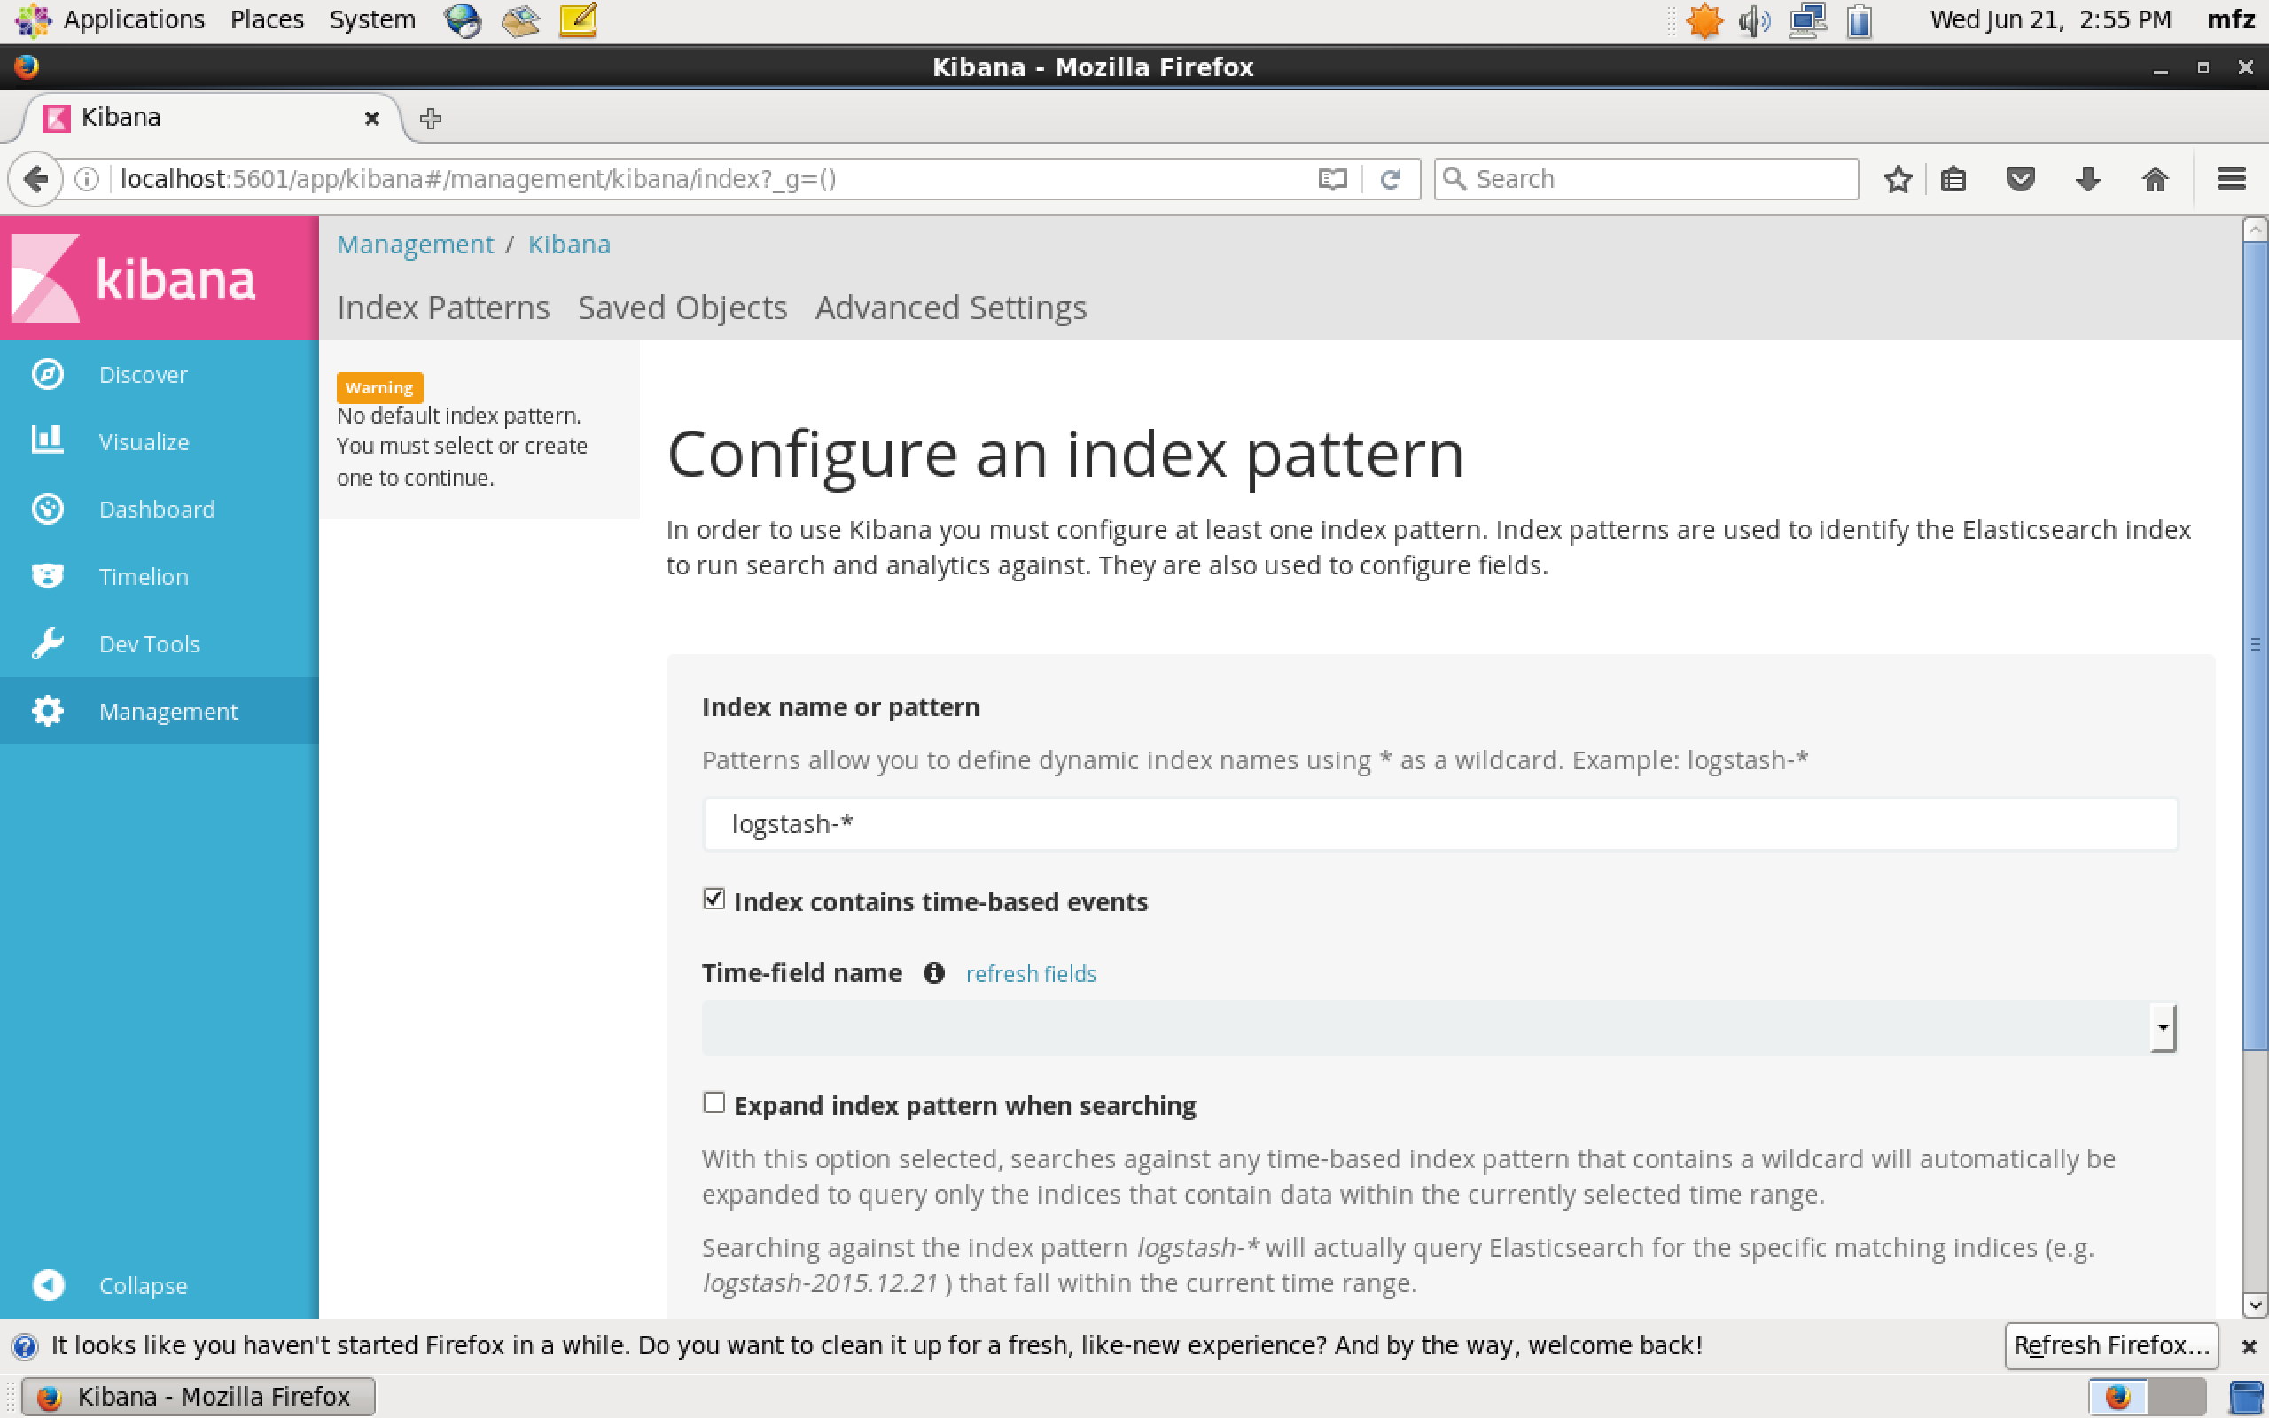This screenshot has width=2269, height=1418.
Task: Show bookmarks list icon
Action: point(1953,179)
